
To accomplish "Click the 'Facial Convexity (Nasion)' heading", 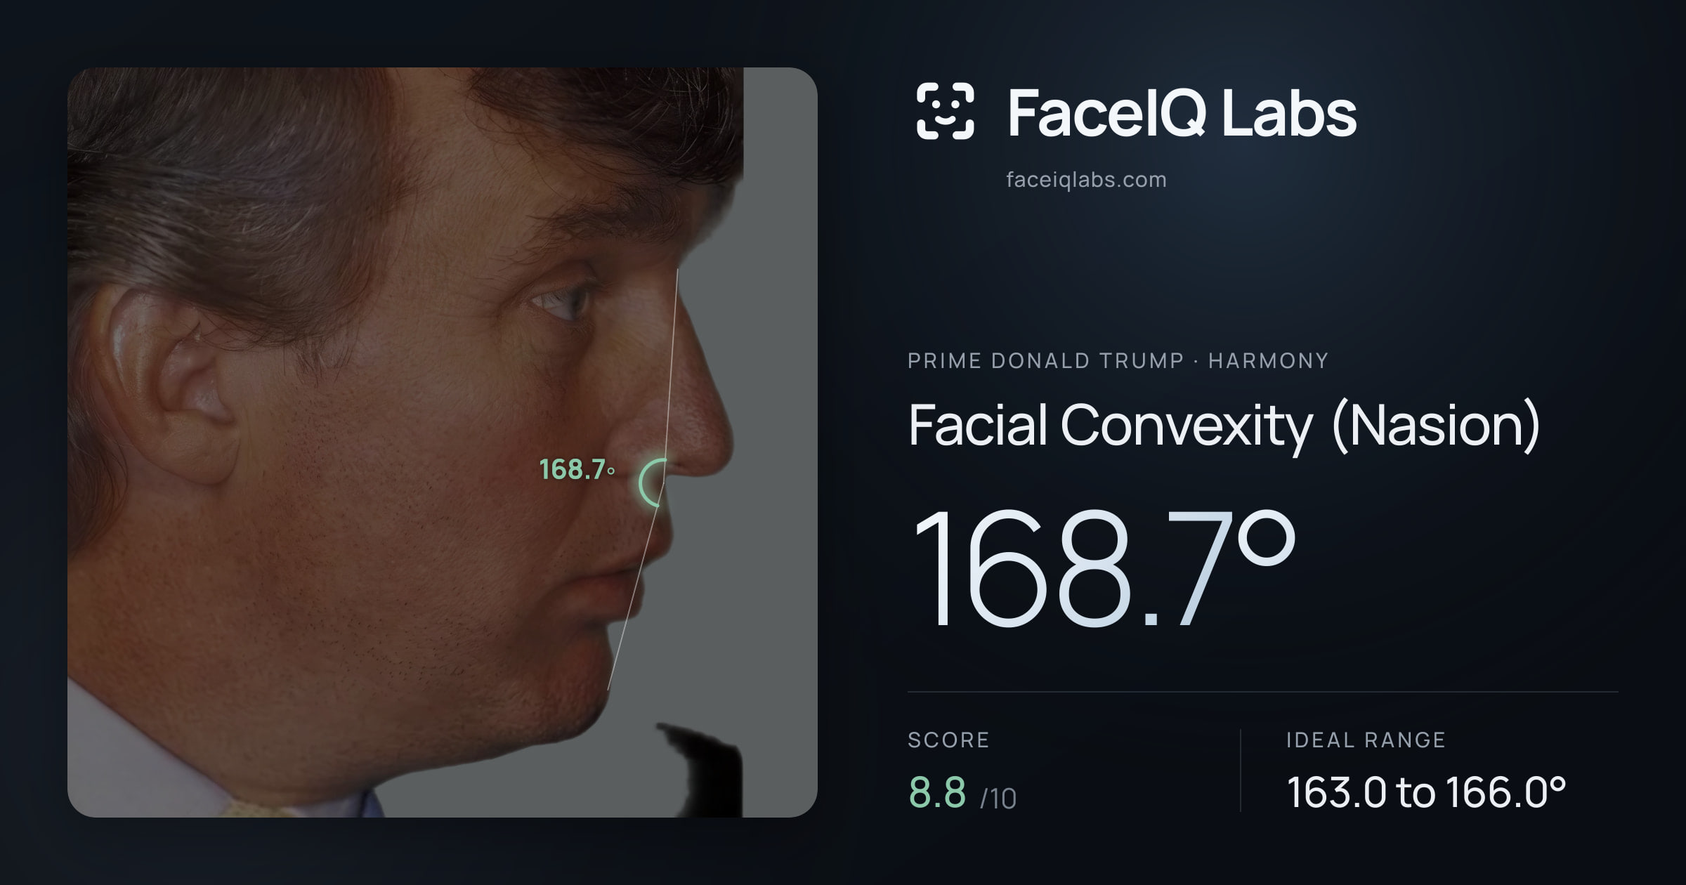I will pyautogui.click(x=1224, y=426).
